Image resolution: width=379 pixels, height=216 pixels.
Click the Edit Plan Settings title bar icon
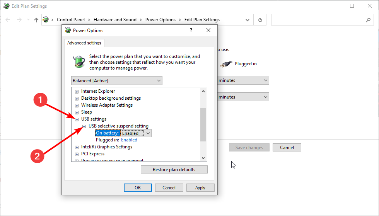(x=7, y=6)
